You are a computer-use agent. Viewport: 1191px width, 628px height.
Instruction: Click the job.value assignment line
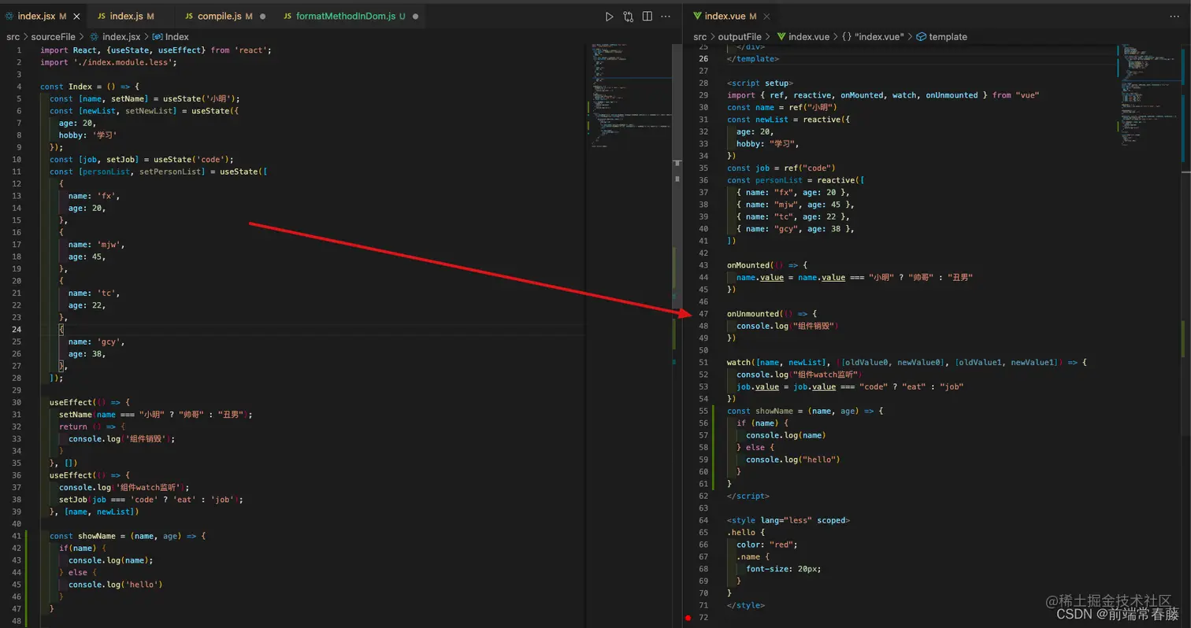pyautogui.click(x=850, y=386)
